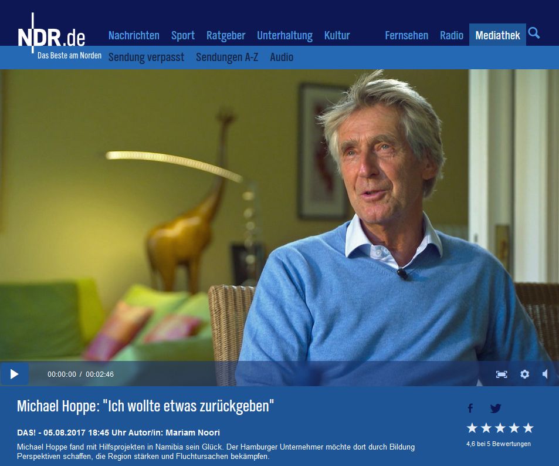Open the Kultur section
The image size is (559, 466).
pos(337,35)
